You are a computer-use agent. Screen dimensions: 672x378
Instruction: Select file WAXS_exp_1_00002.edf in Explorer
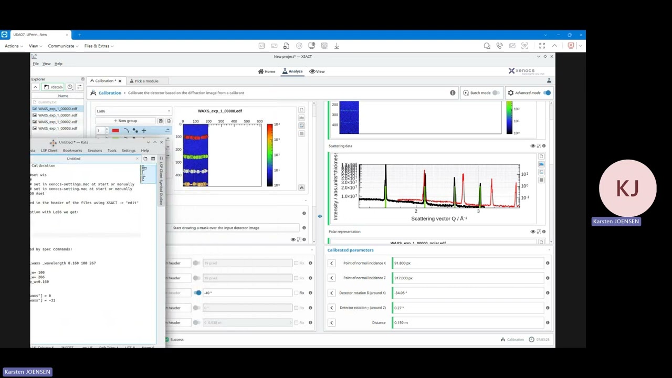[58, 122]
